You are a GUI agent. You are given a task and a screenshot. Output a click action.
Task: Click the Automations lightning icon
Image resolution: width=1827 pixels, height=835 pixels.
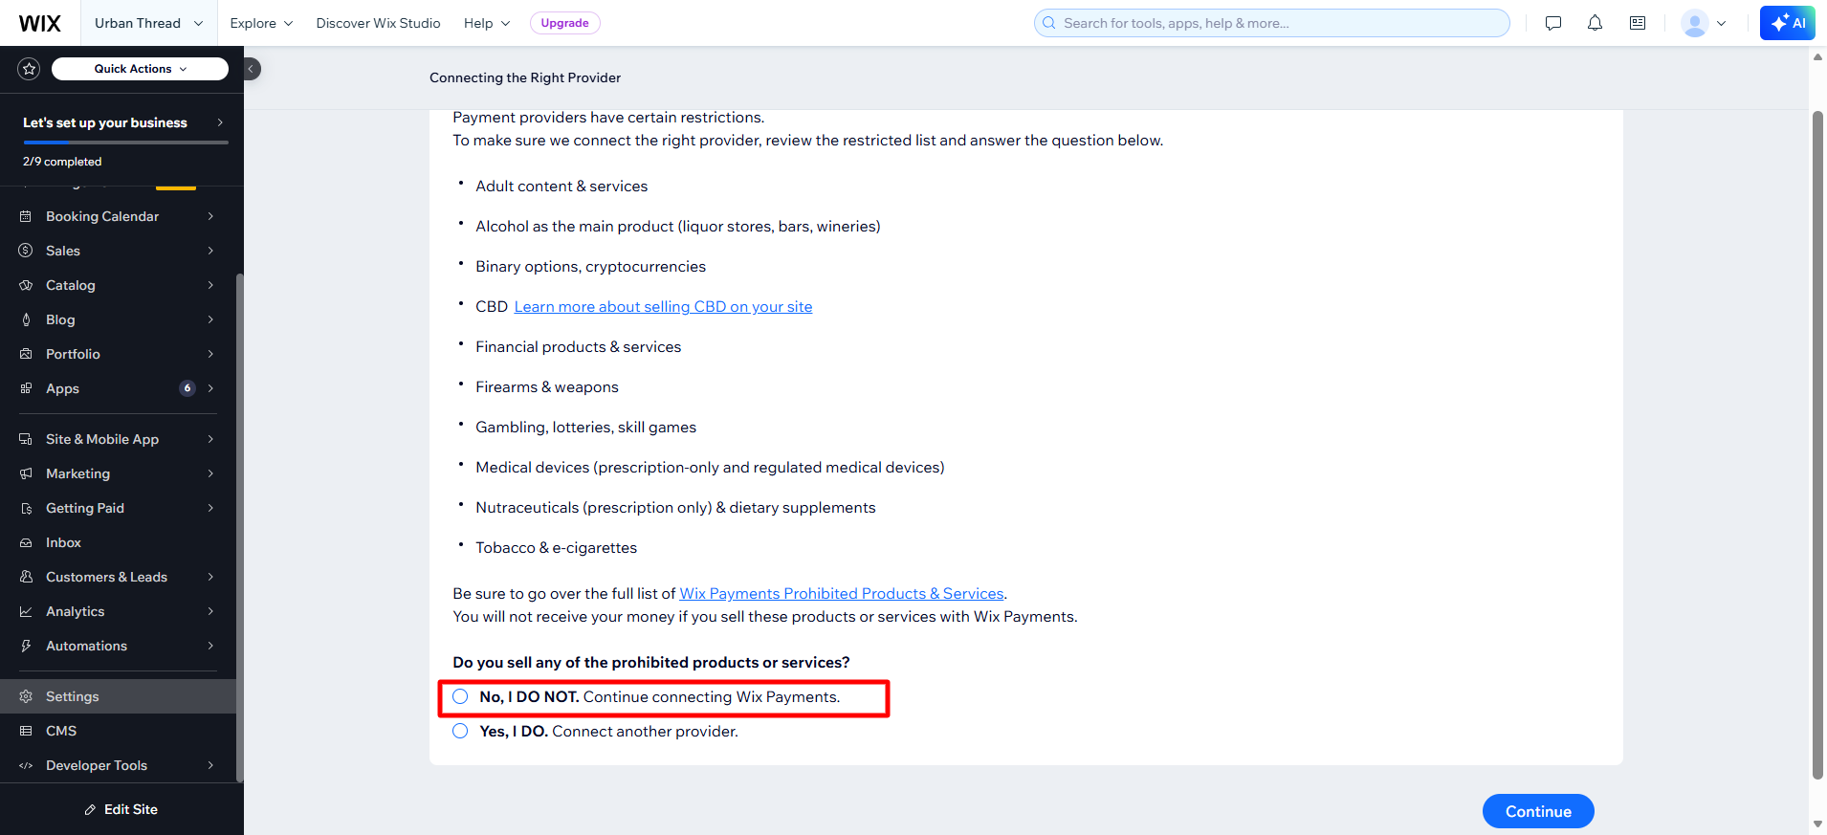[26, 646]
